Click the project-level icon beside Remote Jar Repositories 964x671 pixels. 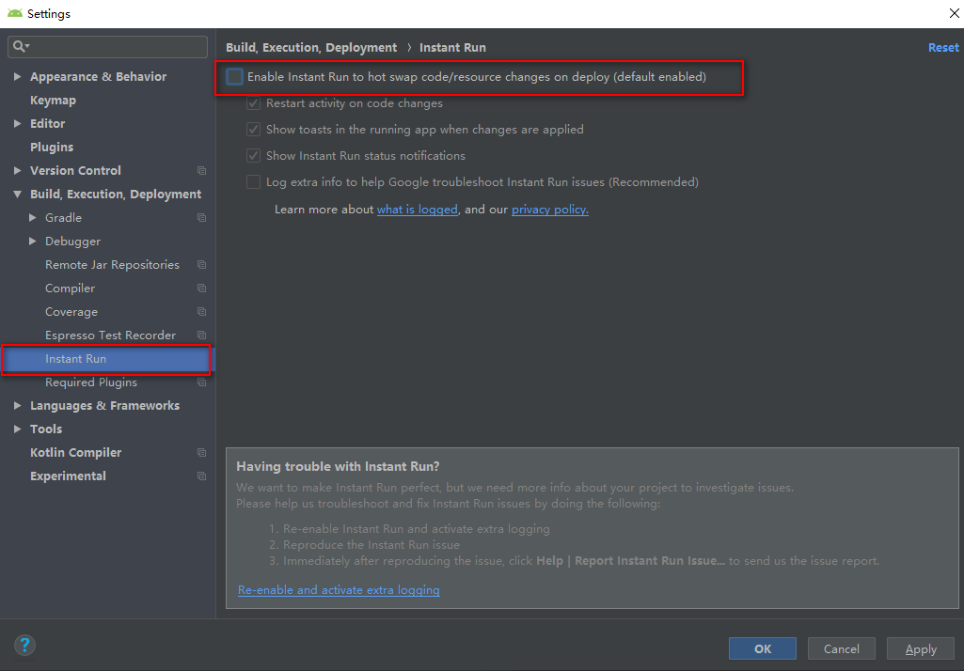201,264
